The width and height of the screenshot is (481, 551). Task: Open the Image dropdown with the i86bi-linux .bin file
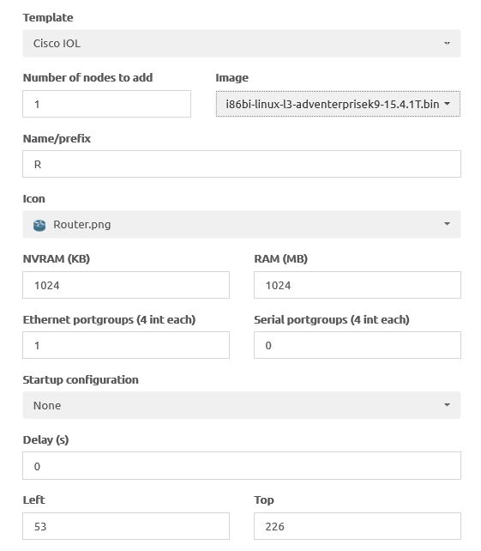(338, 104)
